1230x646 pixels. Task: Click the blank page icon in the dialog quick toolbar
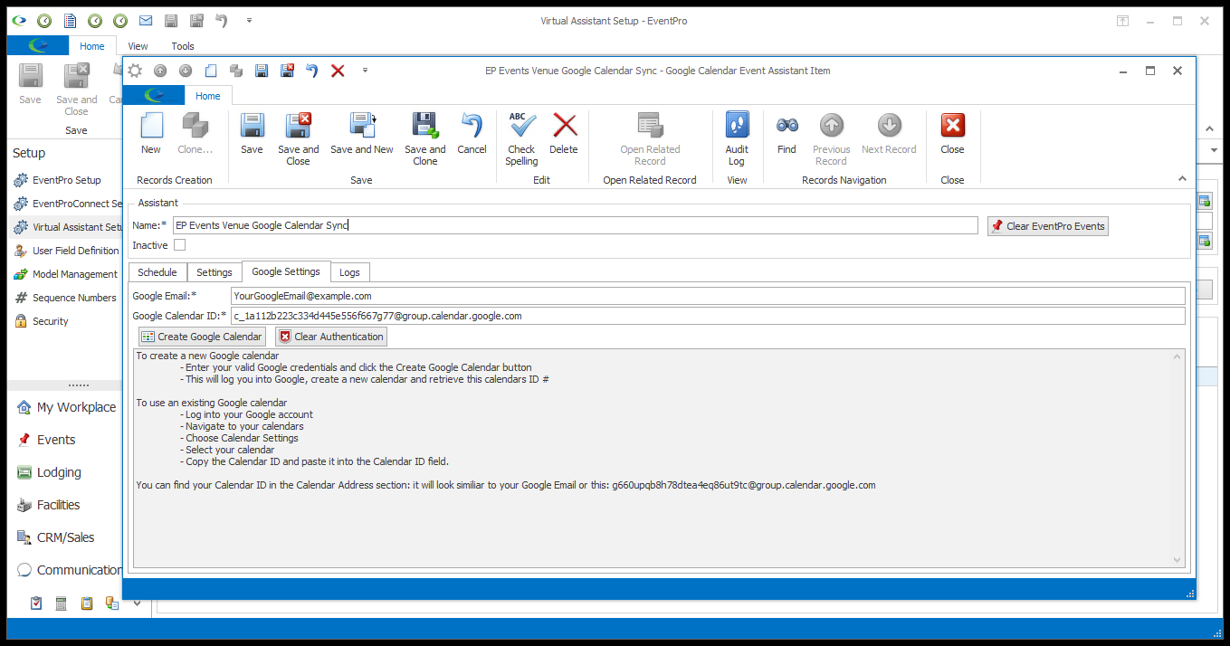click(211, 71)
